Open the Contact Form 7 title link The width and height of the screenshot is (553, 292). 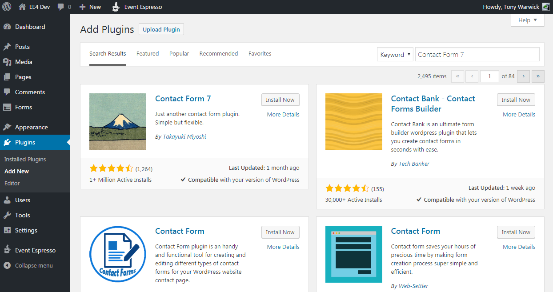pos(183,99)
